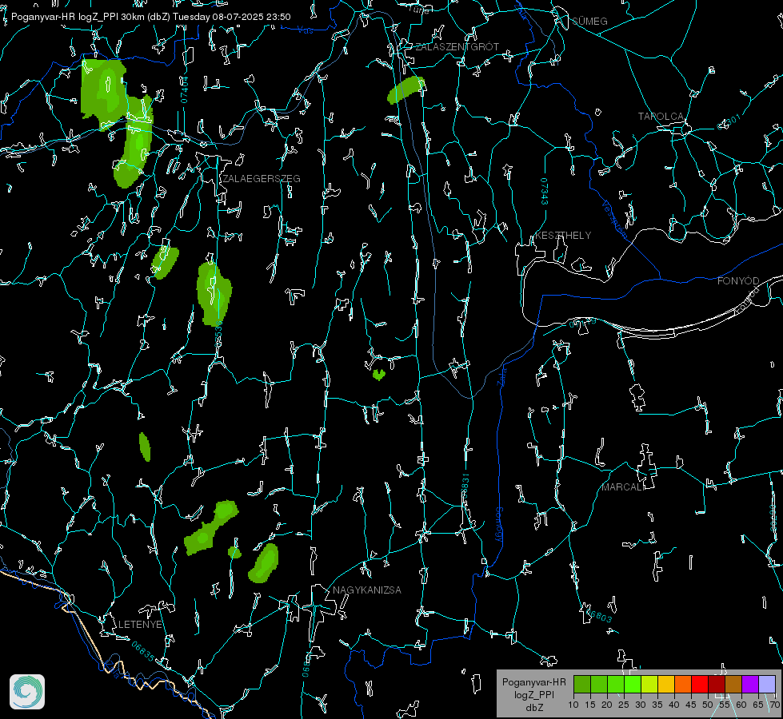Click the KESZTHELY town label
Screen dimensions: 783x719
563,235
